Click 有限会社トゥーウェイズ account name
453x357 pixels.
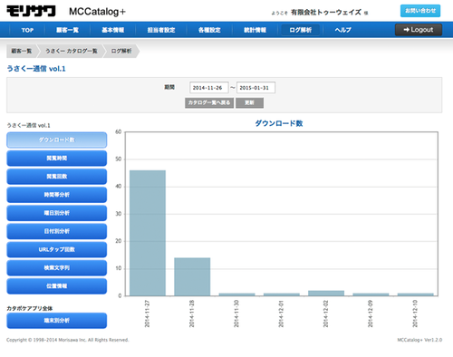326,13
